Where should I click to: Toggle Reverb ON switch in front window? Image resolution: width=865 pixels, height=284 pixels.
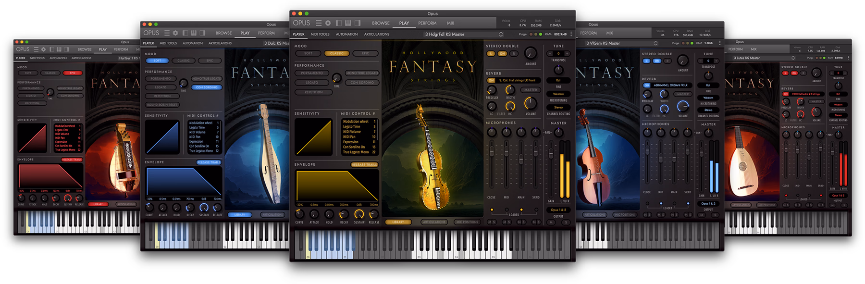[x=491, y=80]
